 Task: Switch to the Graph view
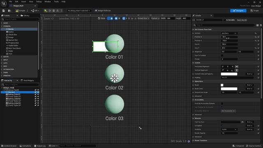pyautogui.click(x=255, y=11)
